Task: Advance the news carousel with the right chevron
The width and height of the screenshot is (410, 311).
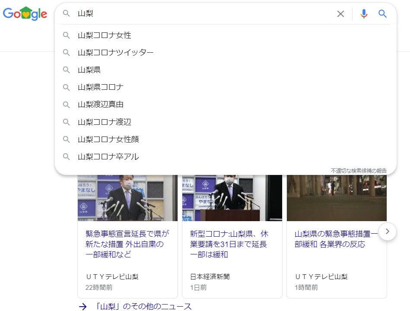Action: 388,231
